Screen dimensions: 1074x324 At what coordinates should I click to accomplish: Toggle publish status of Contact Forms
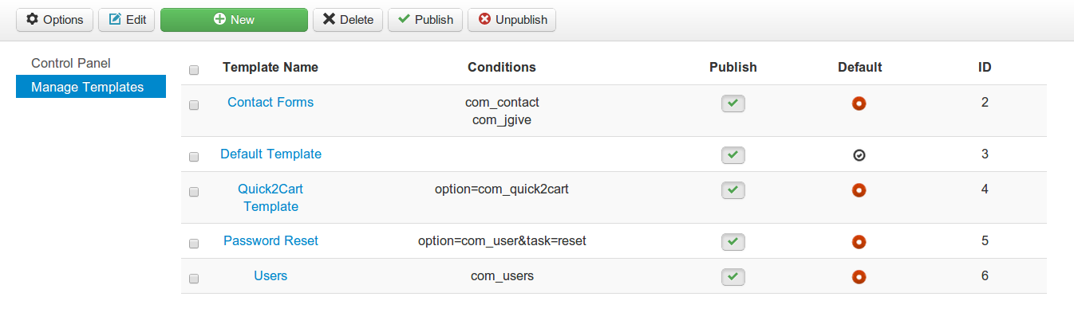(x=732, y=103)
